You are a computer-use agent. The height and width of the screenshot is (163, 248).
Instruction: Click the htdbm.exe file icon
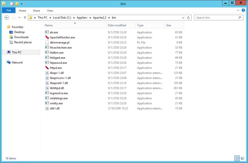point(47,52)
